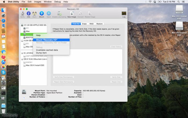Switch to the RAID tab
This screenshot has width=188, height=118.
tap(92, 24)
